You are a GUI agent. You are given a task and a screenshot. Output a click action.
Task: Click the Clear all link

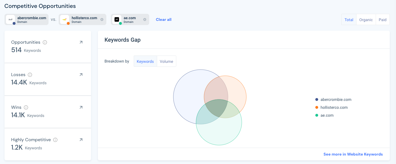(x=164, y=19)
